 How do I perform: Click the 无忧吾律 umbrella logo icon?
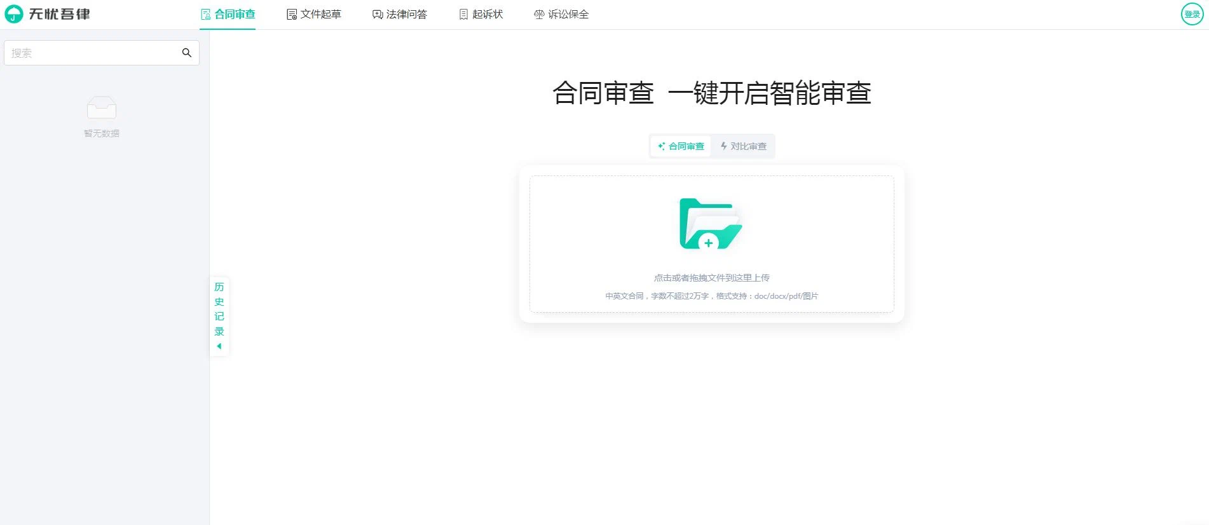(13, 14)
